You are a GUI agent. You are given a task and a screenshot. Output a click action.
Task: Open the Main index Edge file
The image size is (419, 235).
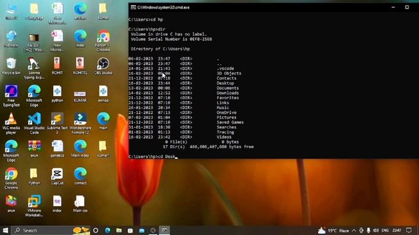(80, 149)
